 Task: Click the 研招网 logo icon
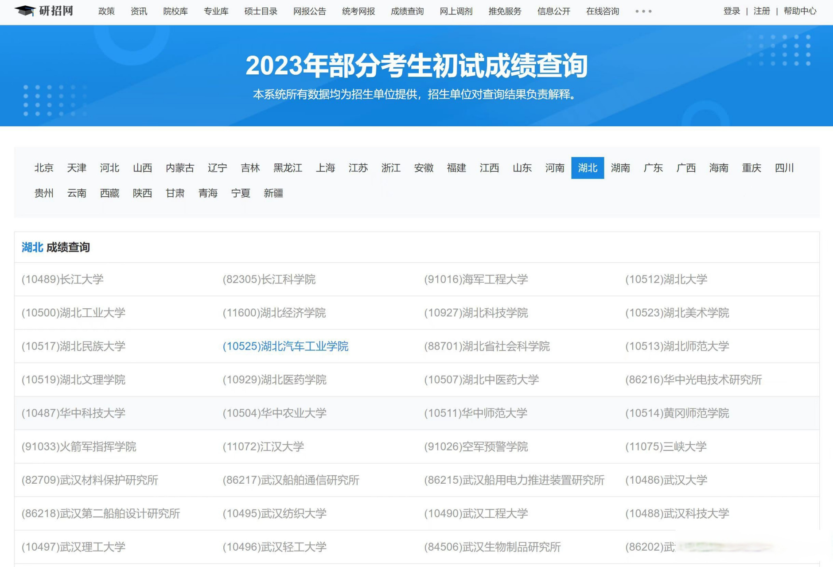pos(44,11)
